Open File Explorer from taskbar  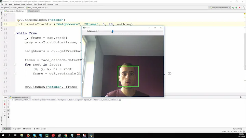coord(22,135)
